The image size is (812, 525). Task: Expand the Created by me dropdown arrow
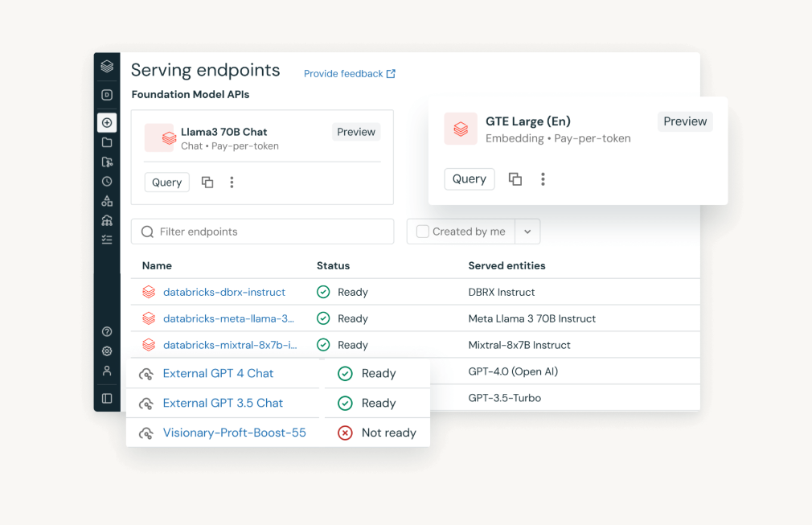click(527, 232)
